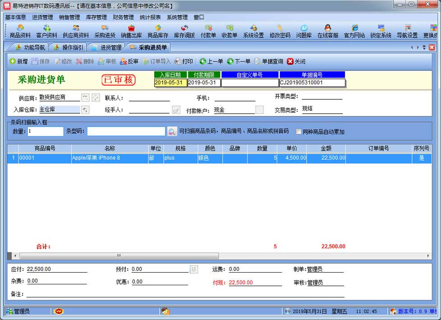Viewport: 441px width, 320px height.
Task: Go to next order with 下一单
Action: 238,61
